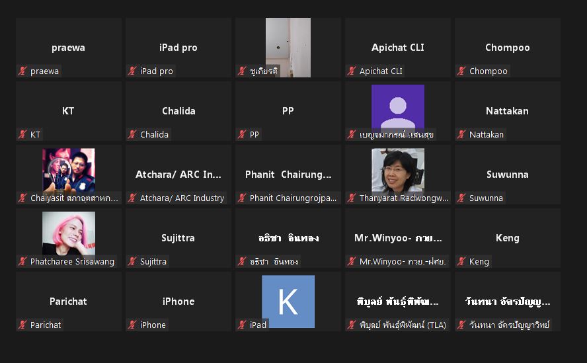
Task: Select the Suwunna participant tile
Action: (508, 175)
